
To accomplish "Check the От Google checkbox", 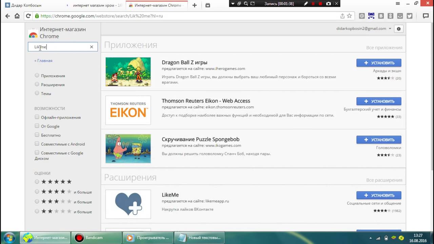I will [37, 126].
